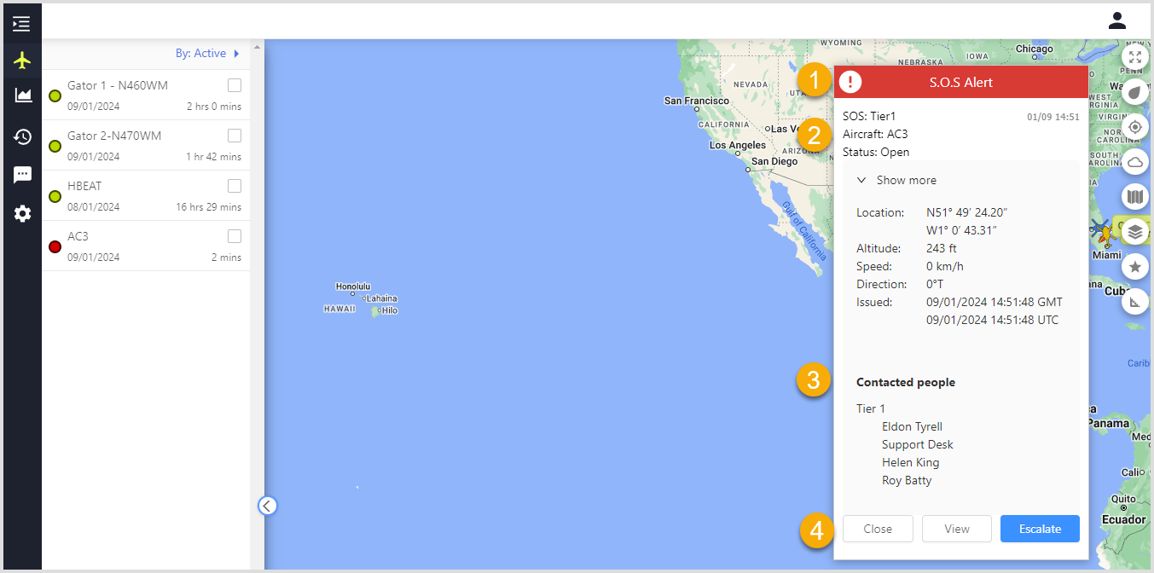Open the map layers control
Screen dimensions: 1154x573
pos(1135,231)
